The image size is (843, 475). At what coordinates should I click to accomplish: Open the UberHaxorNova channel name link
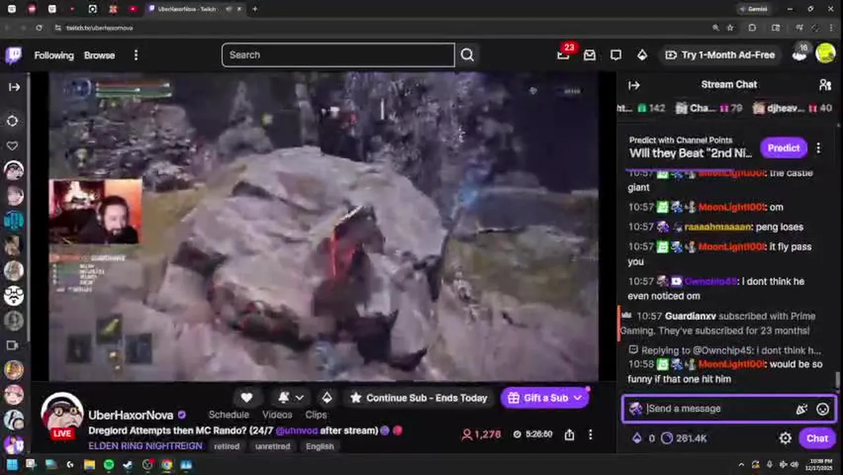point(131,415)
